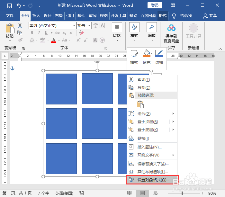Switch to the 插入 tab
This screenshot has height=197, width=225.
(36, 15)
